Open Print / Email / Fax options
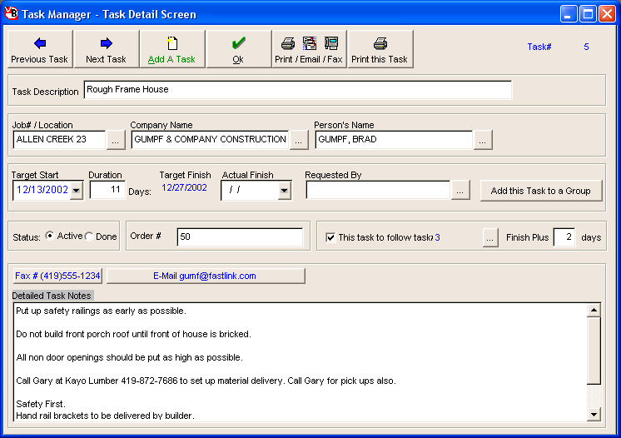The image size is (621, 438). click(x=309, y=49)
